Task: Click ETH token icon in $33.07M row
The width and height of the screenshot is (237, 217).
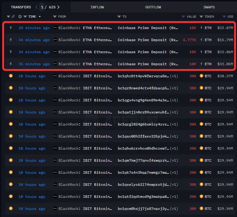Action: 201,28
